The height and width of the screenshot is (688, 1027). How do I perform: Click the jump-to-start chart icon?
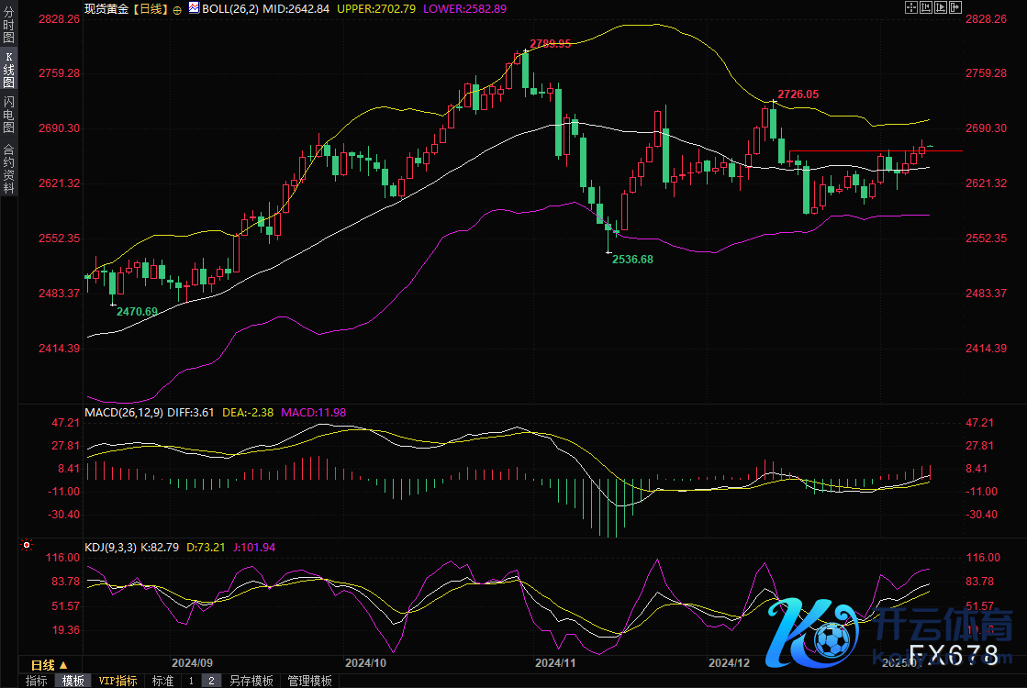tap(926, 7)
